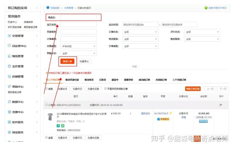Open the 评价状态 dropdown
The height and width of the screenshot is (148, 234).
coord(202,32)
